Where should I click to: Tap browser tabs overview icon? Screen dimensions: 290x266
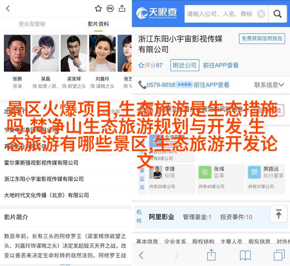click(279, 255)
